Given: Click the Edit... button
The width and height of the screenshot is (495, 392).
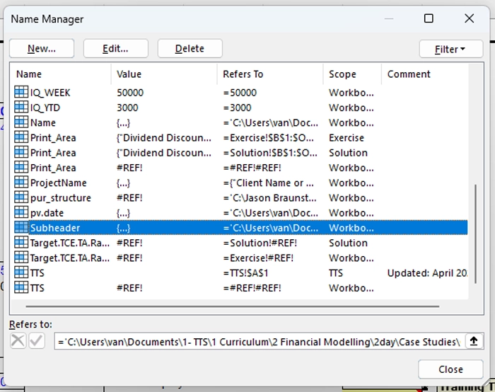Looking at the screenshot, I should (115, 48).
